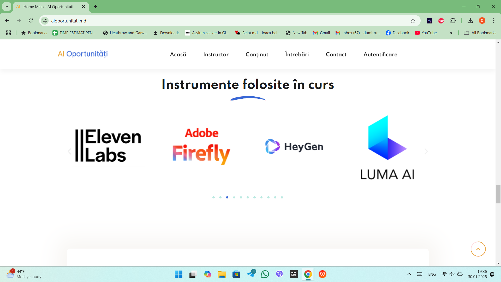Close the Home Main - AI Oportunitati tab

click(x=83, y=7)
